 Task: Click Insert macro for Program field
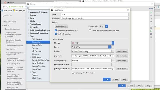point(122,51)
